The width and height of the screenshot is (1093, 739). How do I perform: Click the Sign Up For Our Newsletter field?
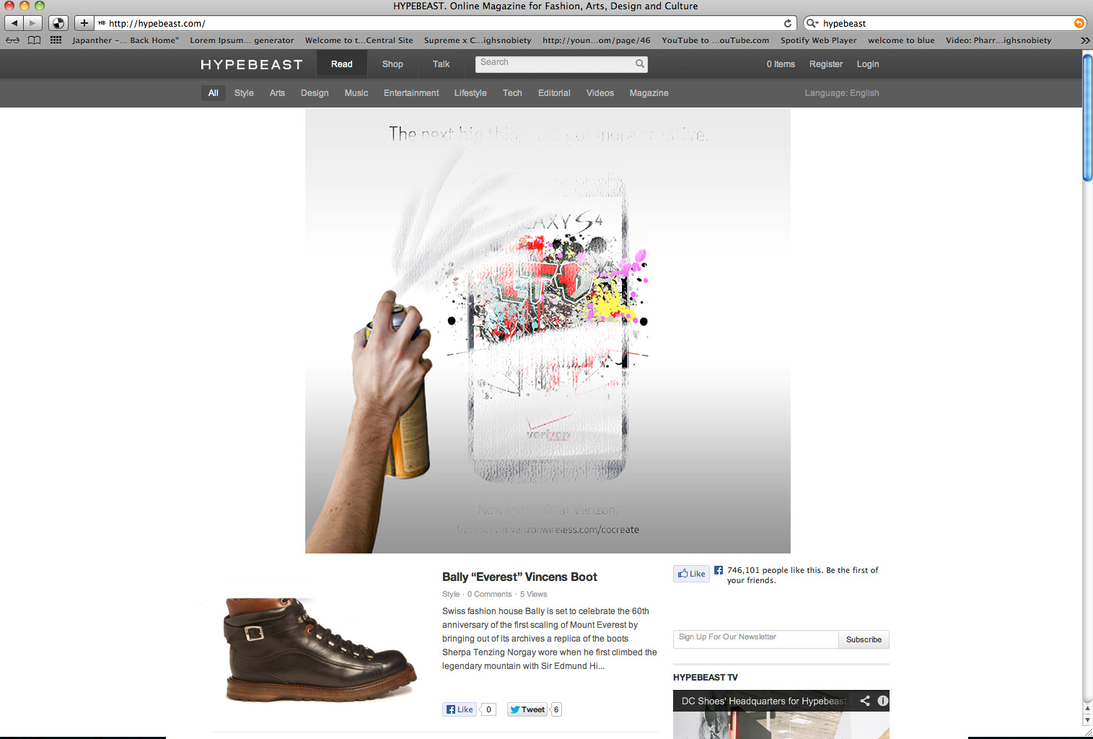[755, 639]
